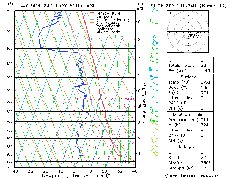Select the 'Dewpoint' legend entry
The height and width of the screenshot is (178, 230).
point(105,16)
